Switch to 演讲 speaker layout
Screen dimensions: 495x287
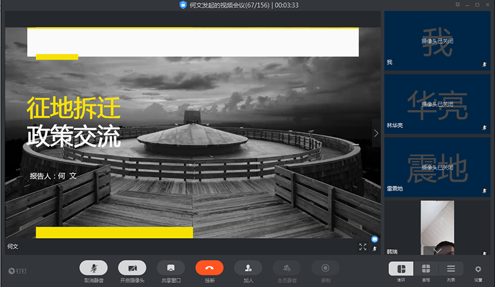pos(400,268)
